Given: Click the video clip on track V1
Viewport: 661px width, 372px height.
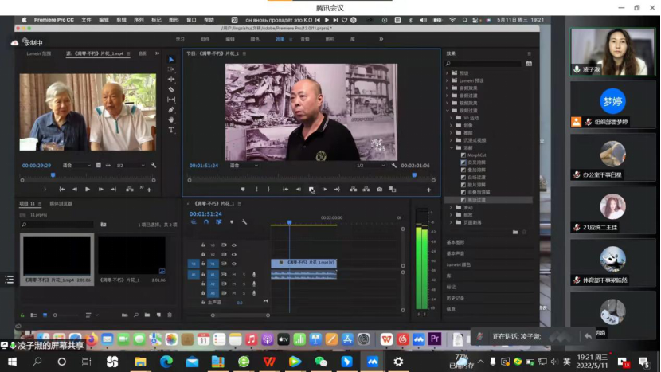Looking at the screenshot, I should 303,263.
